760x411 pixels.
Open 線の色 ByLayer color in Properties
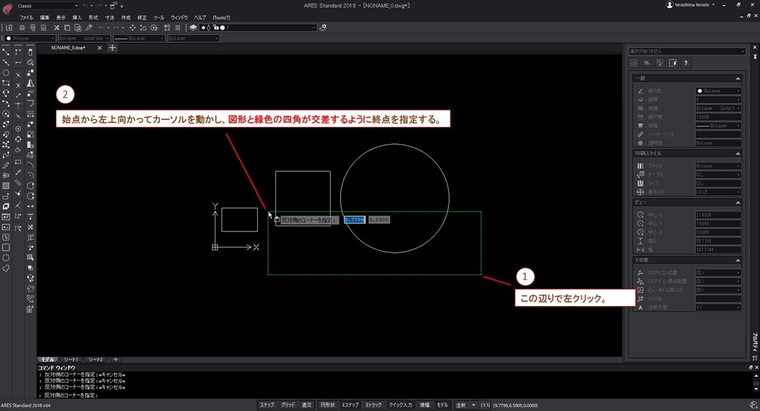click(718, 90)
